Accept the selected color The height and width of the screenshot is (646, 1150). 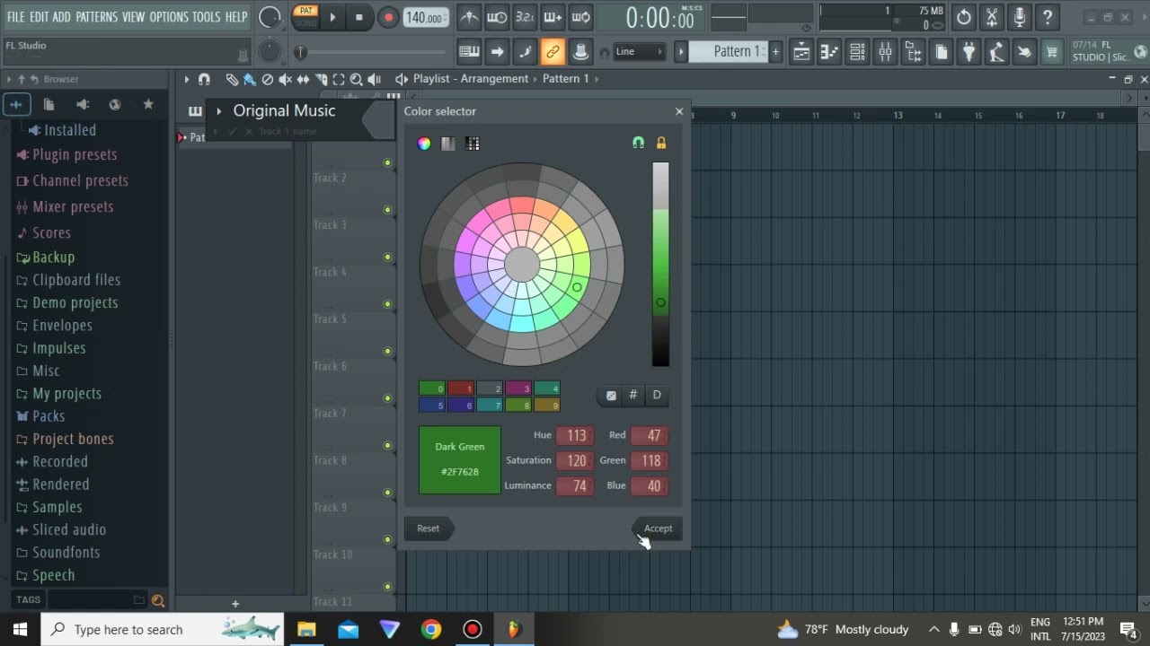pyautogui.click(x=658, y=528)
